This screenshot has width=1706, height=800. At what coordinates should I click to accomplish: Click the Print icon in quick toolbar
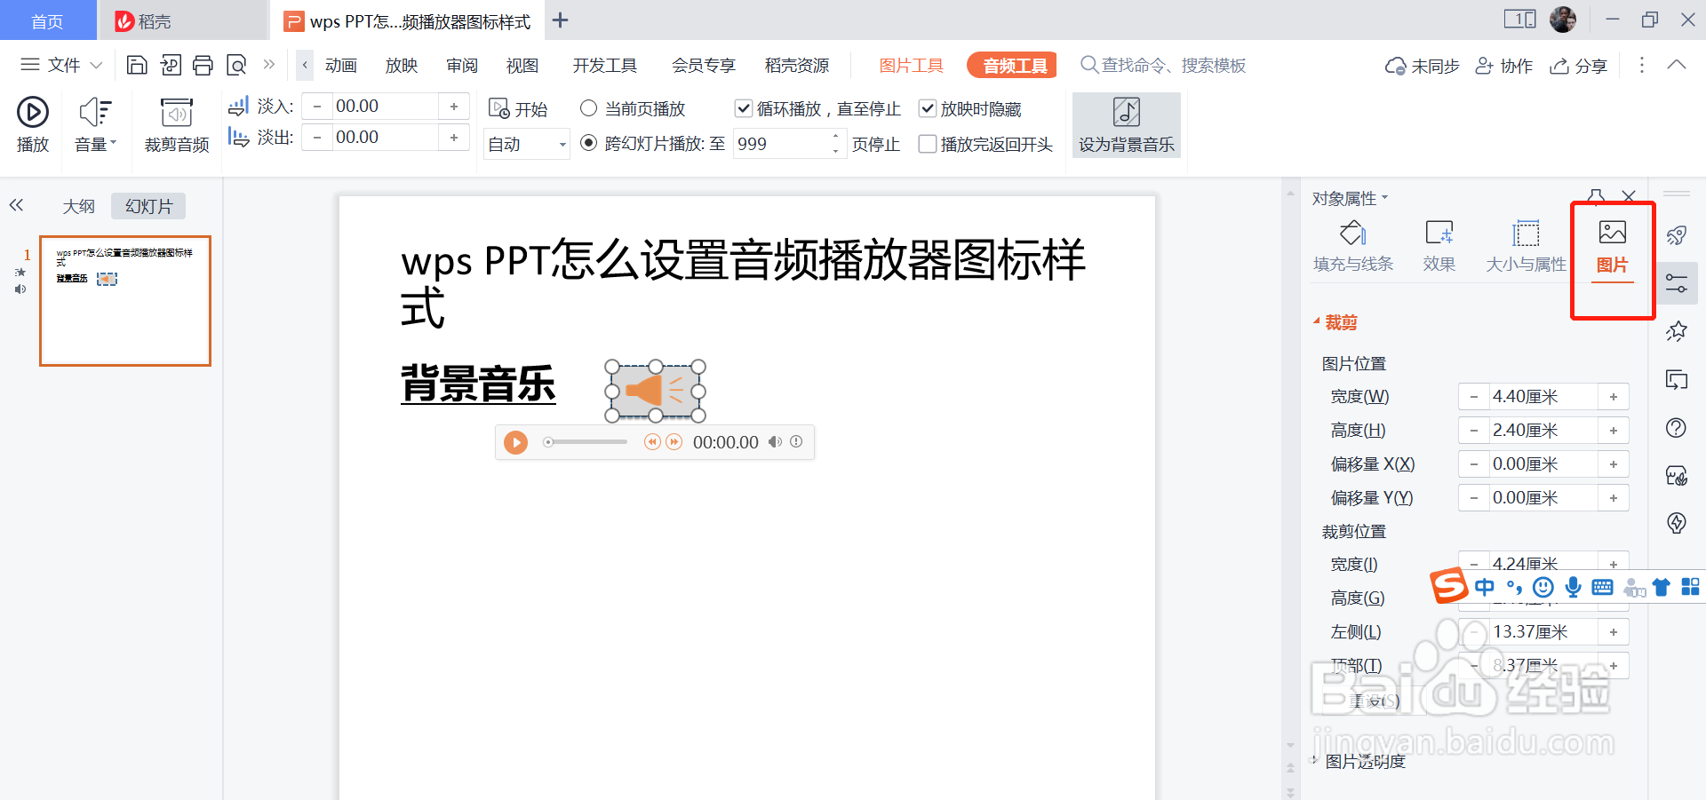[203, 65]
